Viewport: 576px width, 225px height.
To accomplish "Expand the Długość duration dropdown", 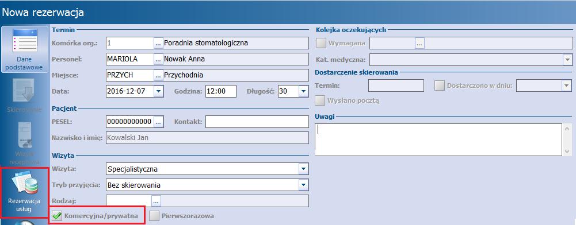I will pos(303,91).
